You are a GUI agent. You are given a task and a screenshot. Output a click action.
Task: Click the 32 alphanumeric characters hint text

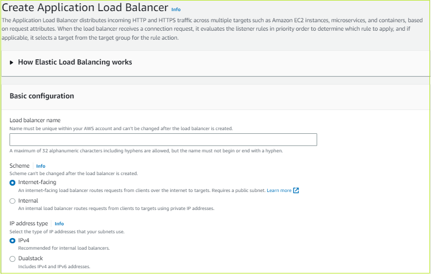coord(146,151)
